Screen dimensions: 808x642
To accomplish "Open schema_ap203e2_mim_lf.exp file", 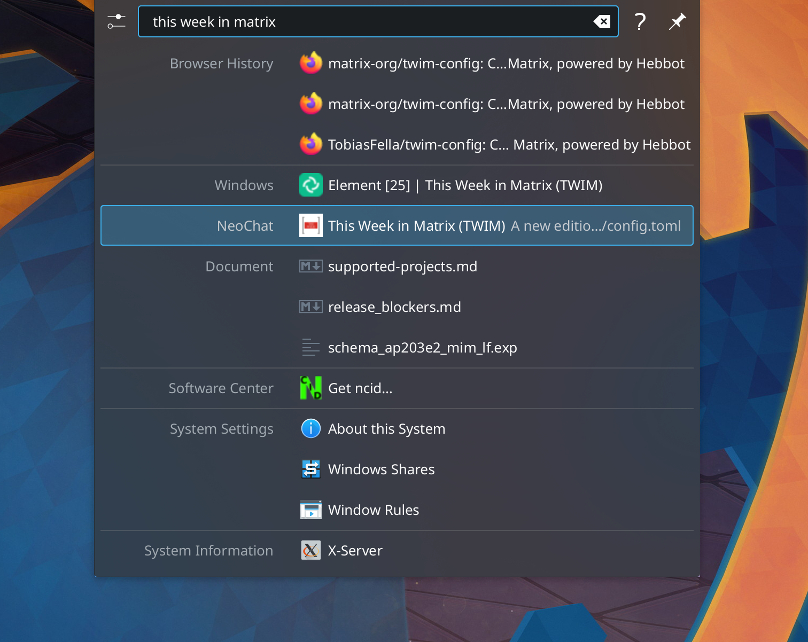I will [x=422, y=348].
